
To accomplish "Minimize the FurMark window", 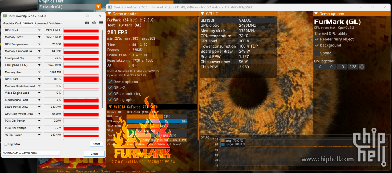I will (361, 7).
